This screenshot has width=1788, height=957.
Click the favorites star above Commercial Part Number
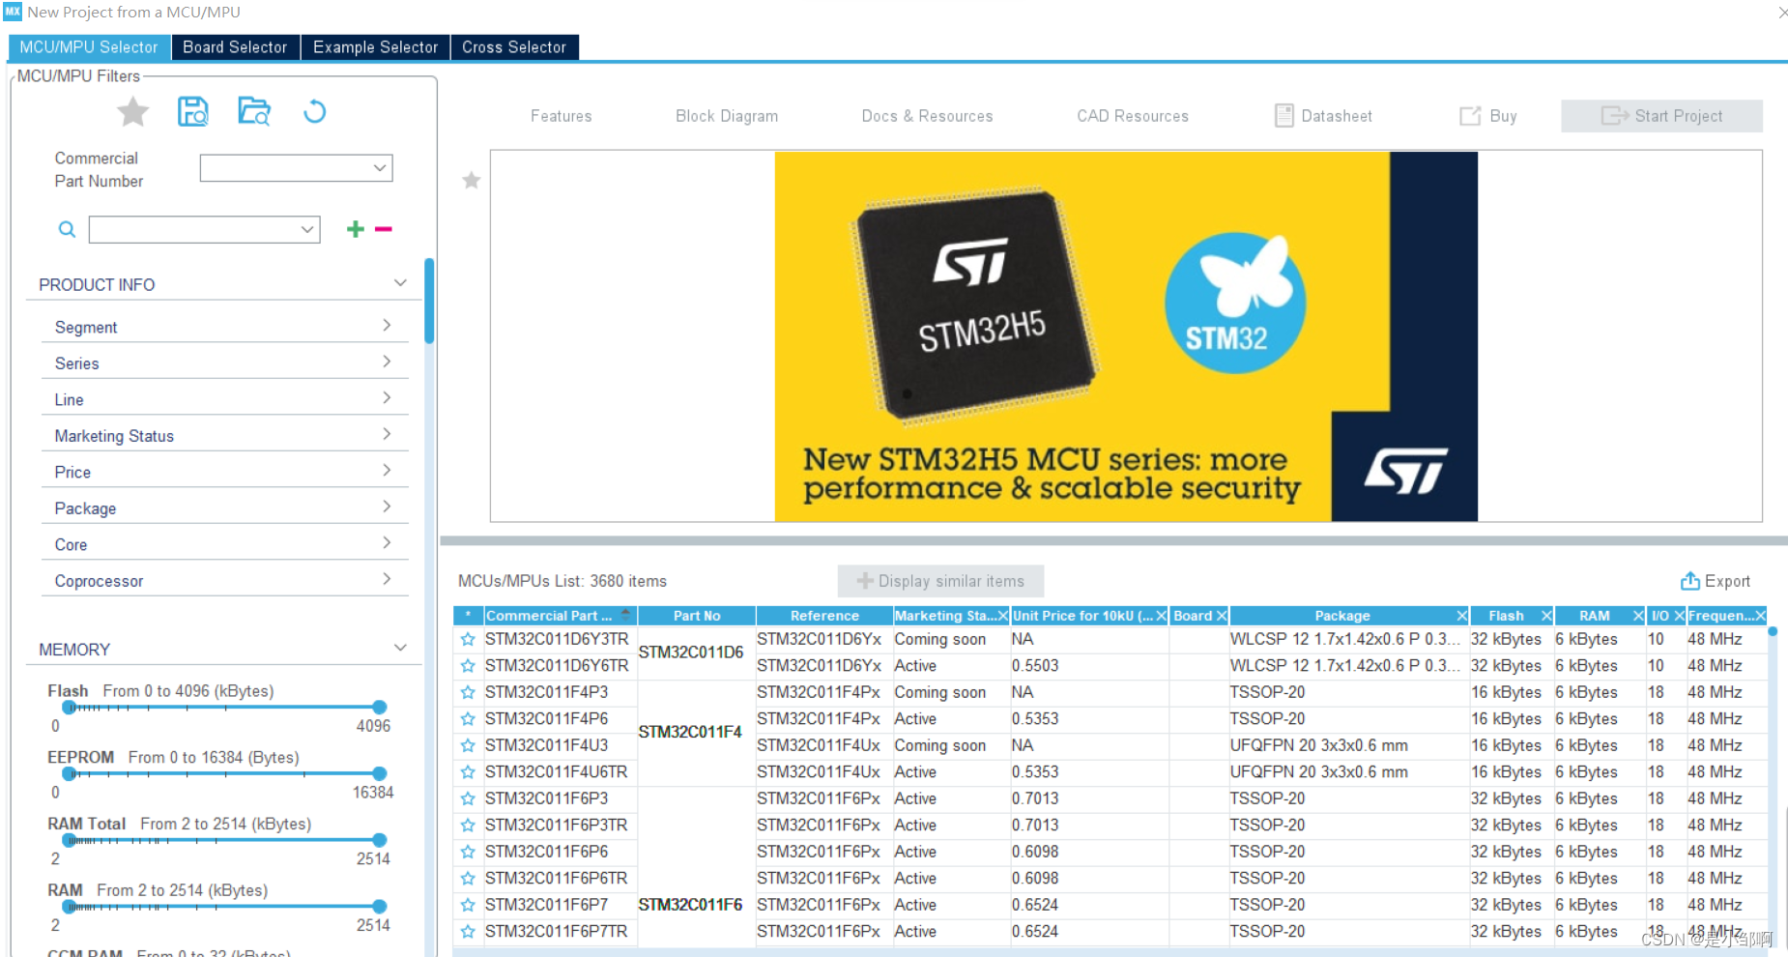tap(132, 111)
